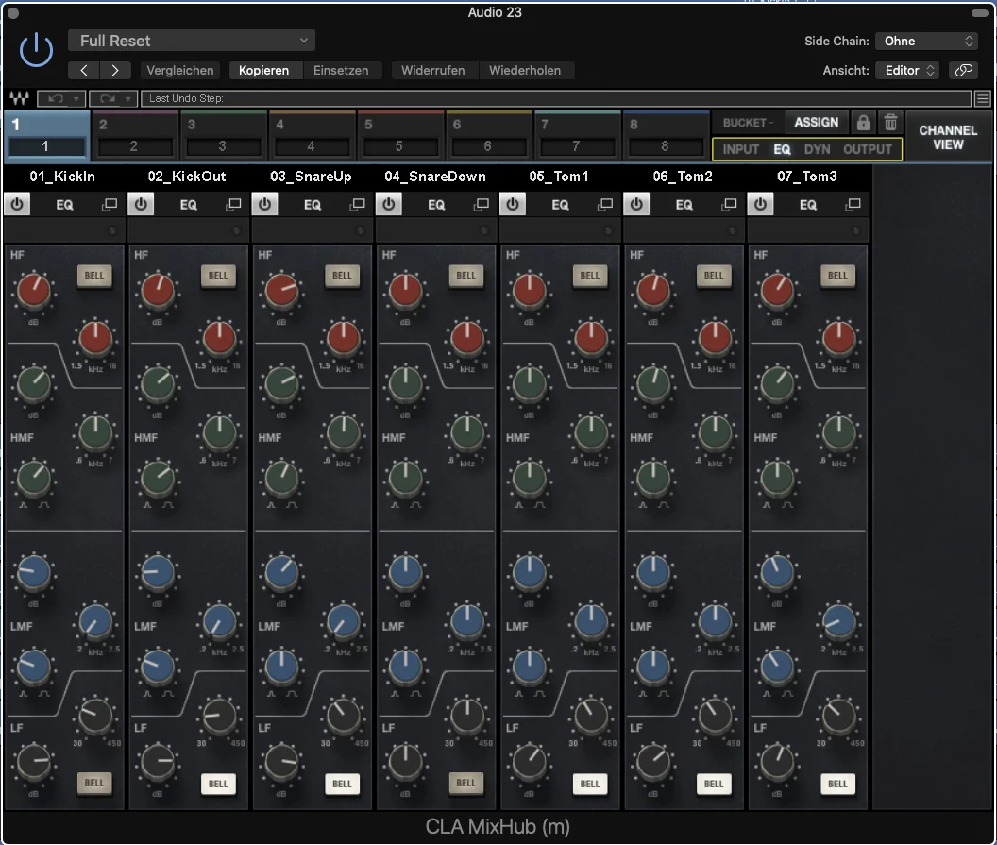Toggle EQ power on 06_Tom2

(636, 205)
